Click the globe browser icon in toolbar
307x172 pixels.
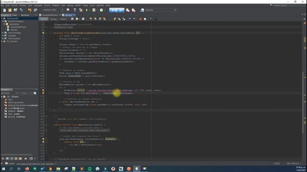click(x=68, y=10)
